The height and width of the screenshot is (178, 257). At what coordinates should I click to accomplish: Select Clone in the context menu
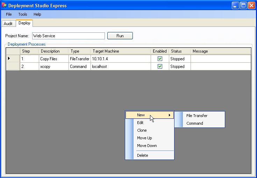(142, 130)
